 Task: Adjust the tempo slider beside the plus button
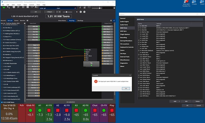tap(67, 12)
